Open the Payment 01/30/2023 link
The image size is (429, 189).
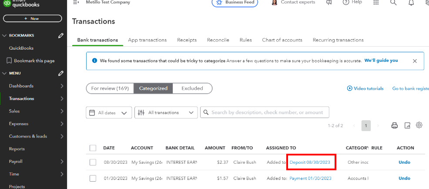coord(310,178)
